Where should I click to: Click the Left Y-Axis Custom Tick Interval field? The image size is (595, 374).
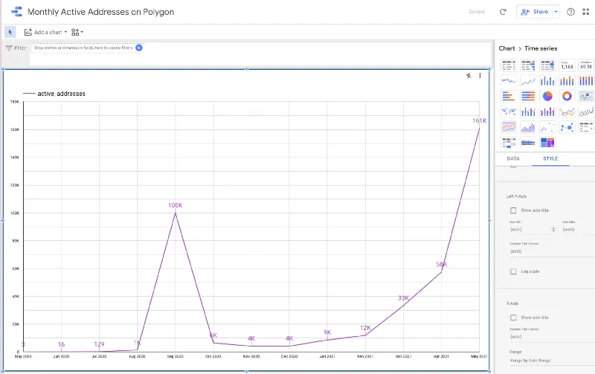(552, 251)
